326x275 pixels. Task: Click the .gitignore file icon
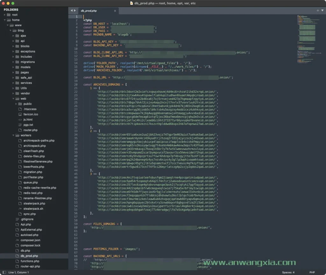[17, 219]
